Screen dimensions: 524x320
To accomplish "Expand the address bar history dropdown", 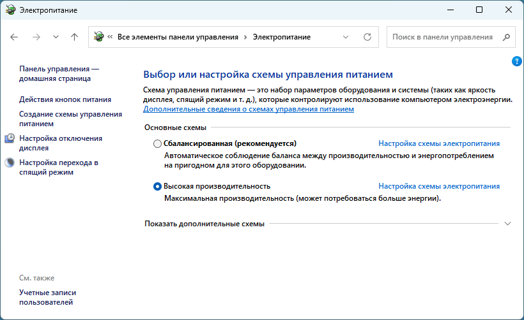I will coord(346,37).
